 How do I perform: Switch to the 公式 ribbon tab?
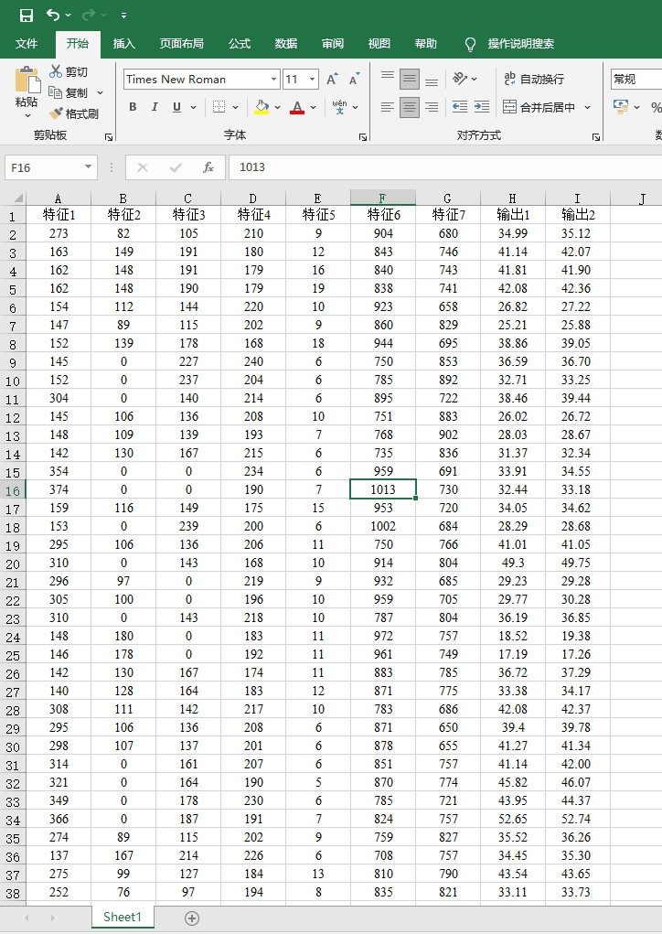click(240, 44)
